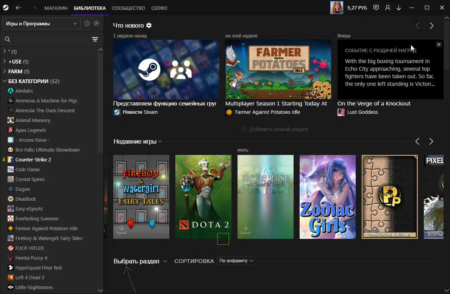Open advanced filter options icon
The width and height of the screenshot is (450, 294).
(95, 39)
